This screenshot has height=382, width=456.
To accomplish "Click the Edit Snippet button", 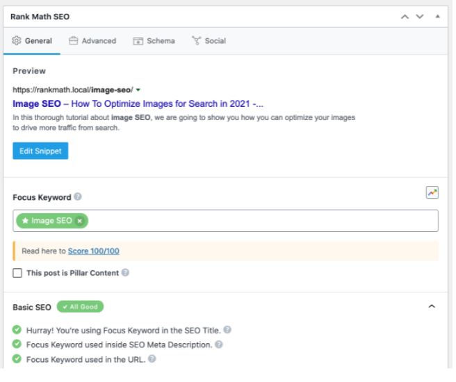I will pos(40,151).
